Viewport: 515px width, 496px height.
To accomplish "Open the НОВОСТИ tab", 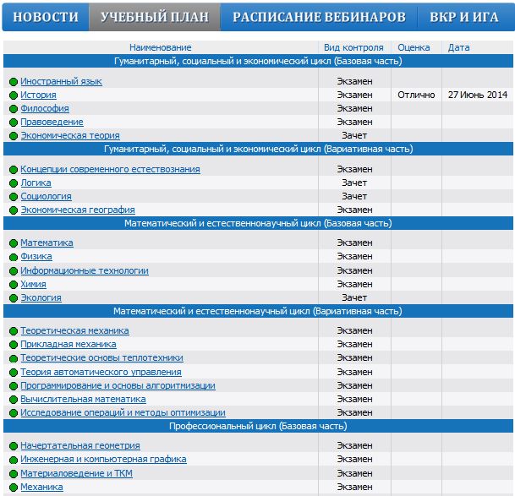I will [x=46, y=17].
